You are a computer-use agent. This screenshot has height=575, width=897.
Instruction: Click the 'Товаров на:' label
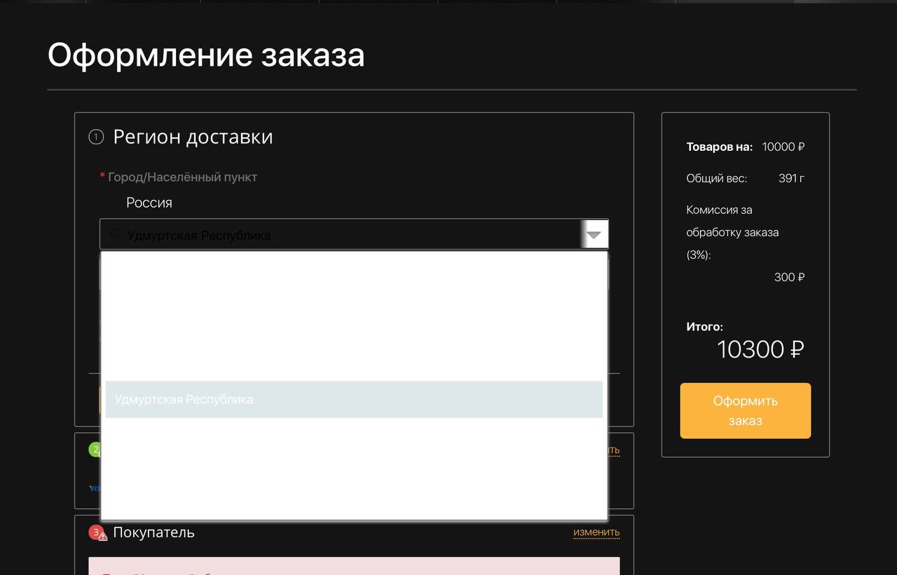click(x=720, y=147)
